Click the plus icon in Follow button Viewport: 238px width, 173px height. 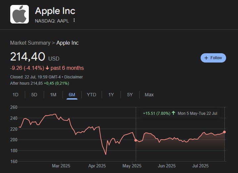pyautogui.click(x=206, y=58)
